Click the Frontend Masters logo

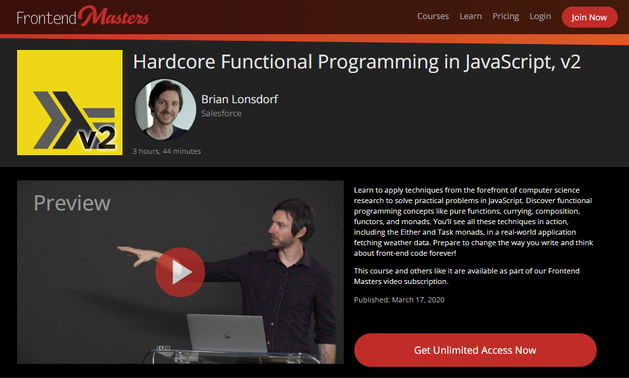(82, 16)
